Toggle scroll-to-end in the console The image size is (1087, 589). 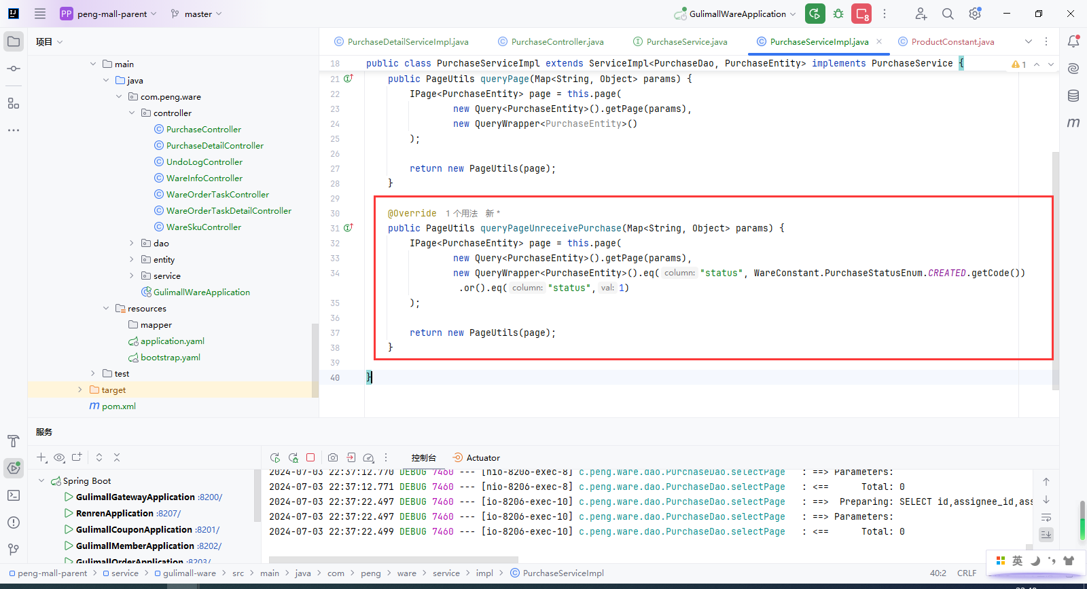coord(1046,534)
